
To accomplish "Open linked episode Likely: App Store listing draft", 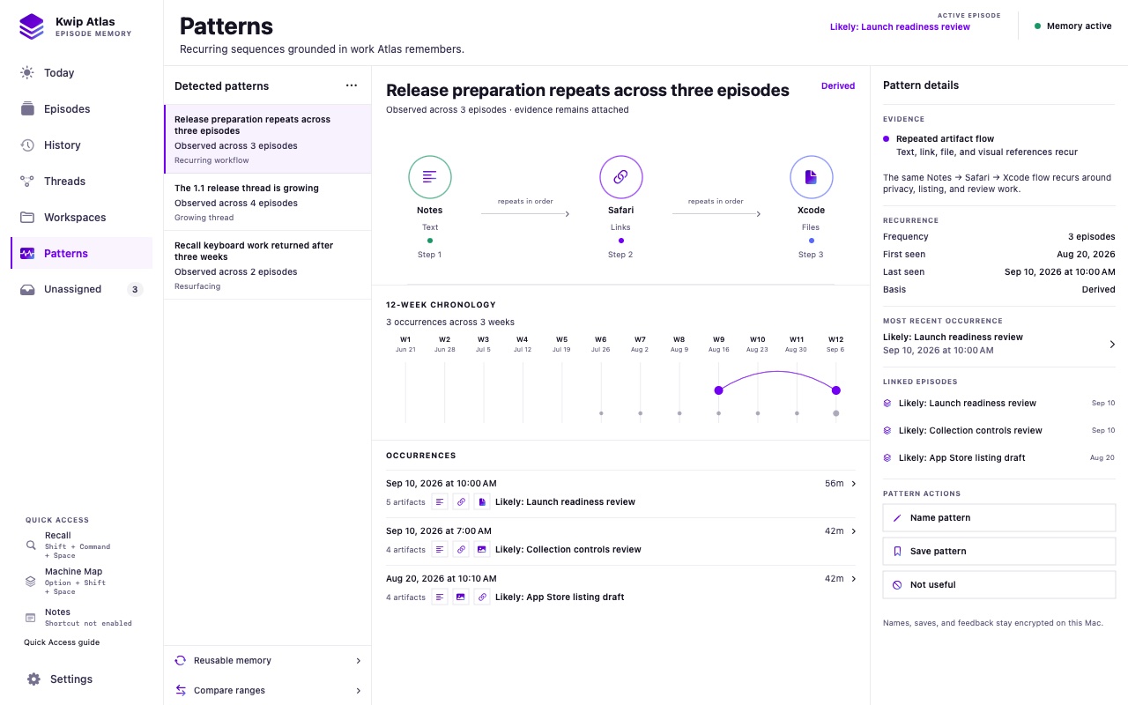I will (x=999, y=458).
